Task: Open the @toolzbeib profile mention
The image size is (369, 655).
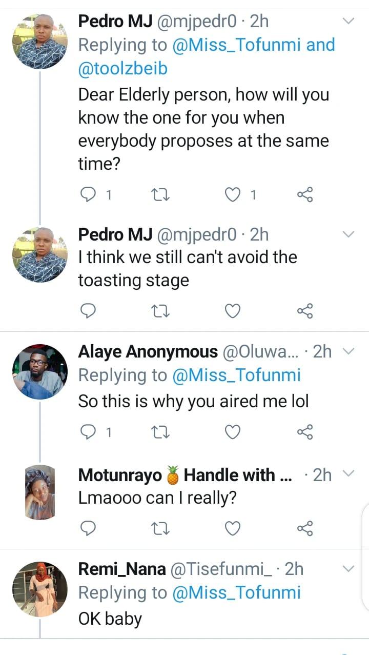Action: click(122, 69)
